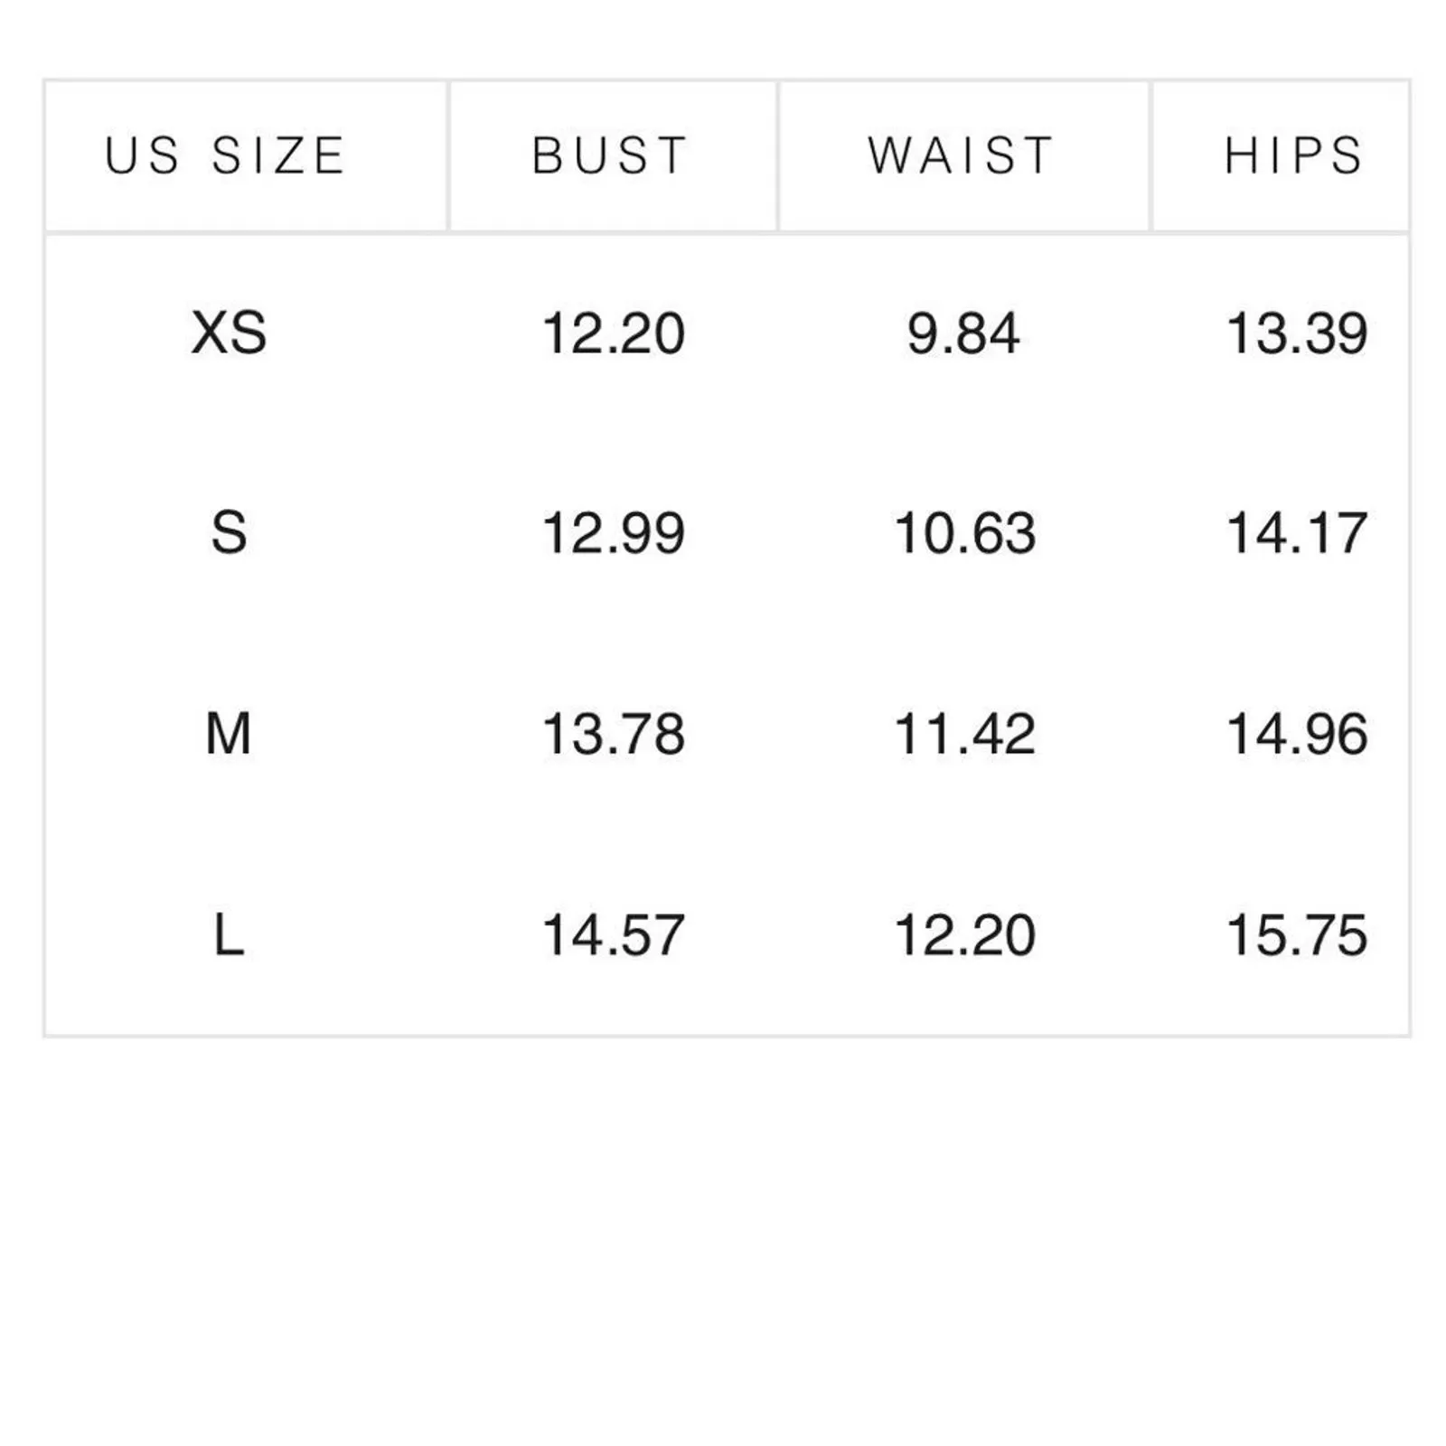Select S hips value 14.17
This screenshot has width=1446, height=1446.
(x=1296, y=532)
